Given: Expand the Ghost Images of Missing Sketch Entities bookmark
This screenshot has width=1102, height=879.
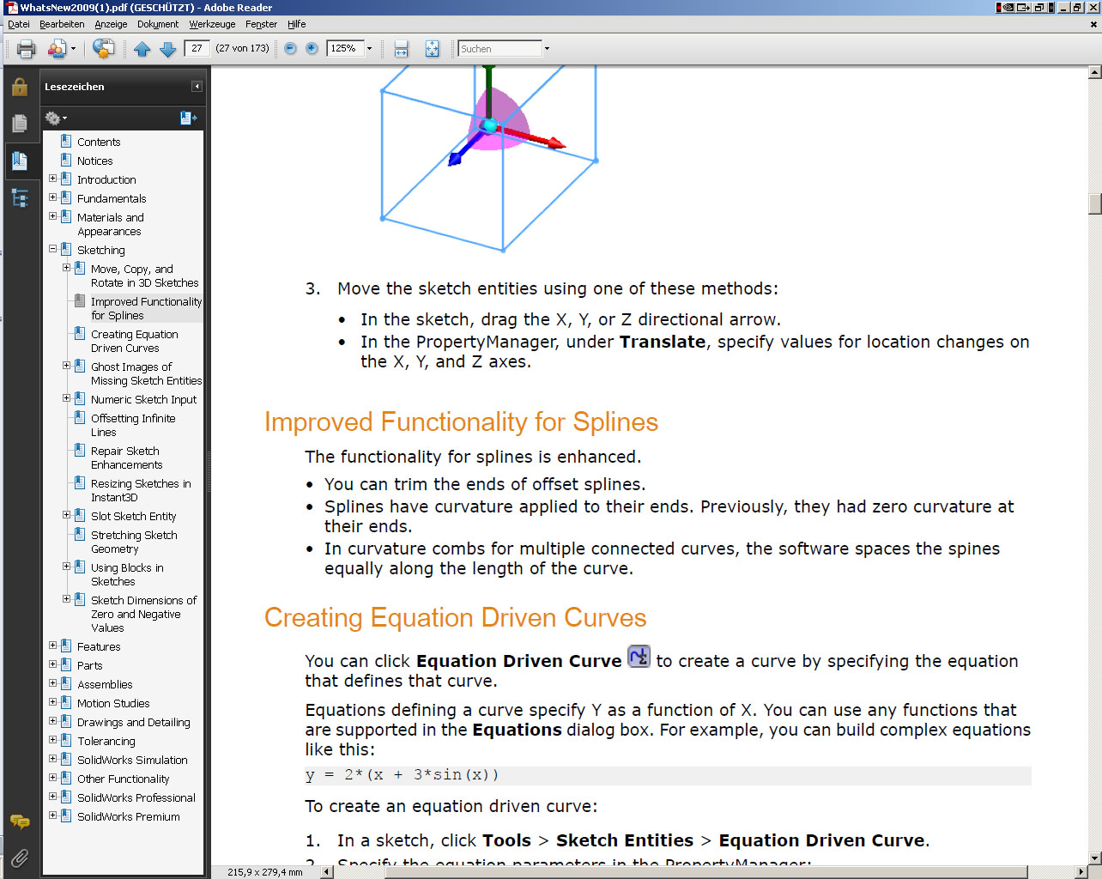Looking at the screenshot, I should click(67, 366).
